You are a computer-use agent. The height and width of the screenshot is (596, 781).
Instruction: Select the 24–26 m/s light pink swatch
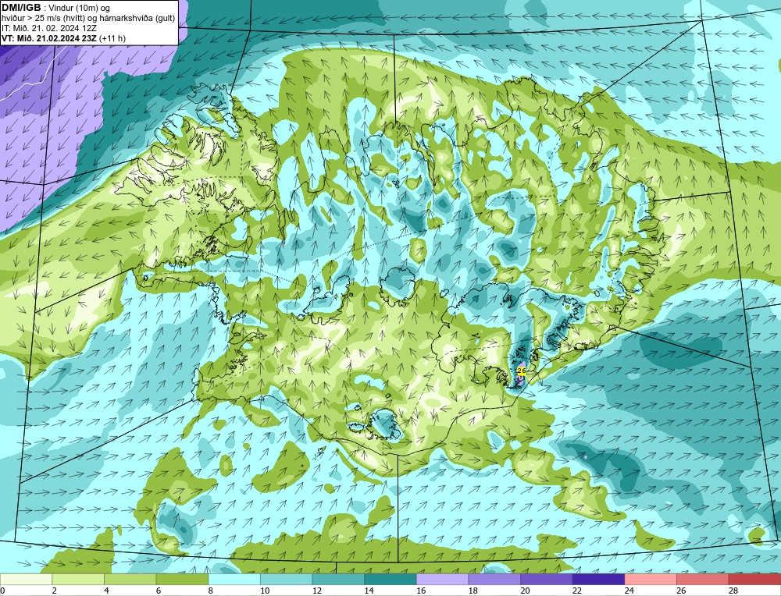click(x=651, y=579)
